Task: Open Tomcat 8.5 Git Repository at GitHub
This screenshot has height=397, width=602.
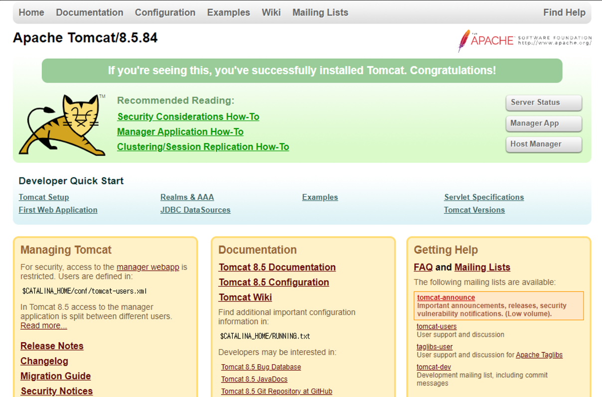Action: pyautogui.click(x=277, y=392)
